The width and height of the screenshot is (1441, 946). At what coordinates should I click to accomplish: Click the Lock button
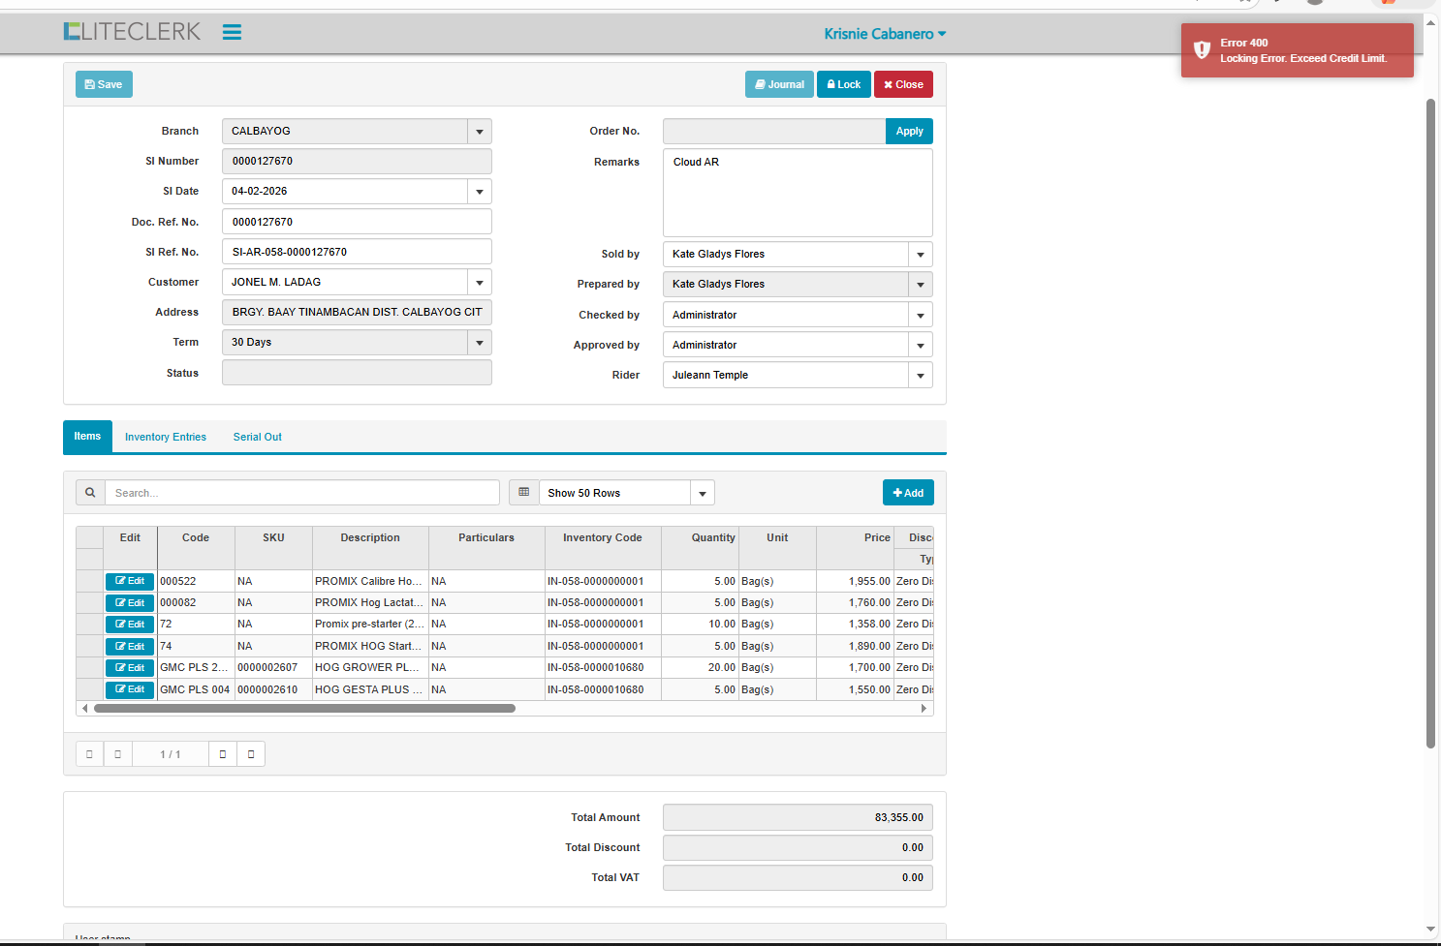[x=843, y=85]
